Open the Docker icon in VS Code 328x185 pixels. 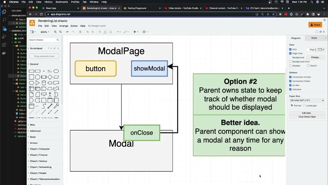tap(4, 53)
